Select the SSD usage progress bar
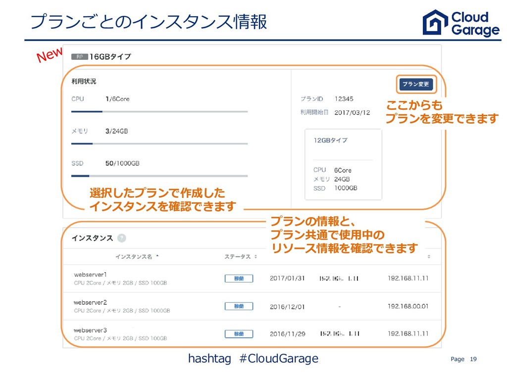The image size is (507, 380). pos(159,176)
